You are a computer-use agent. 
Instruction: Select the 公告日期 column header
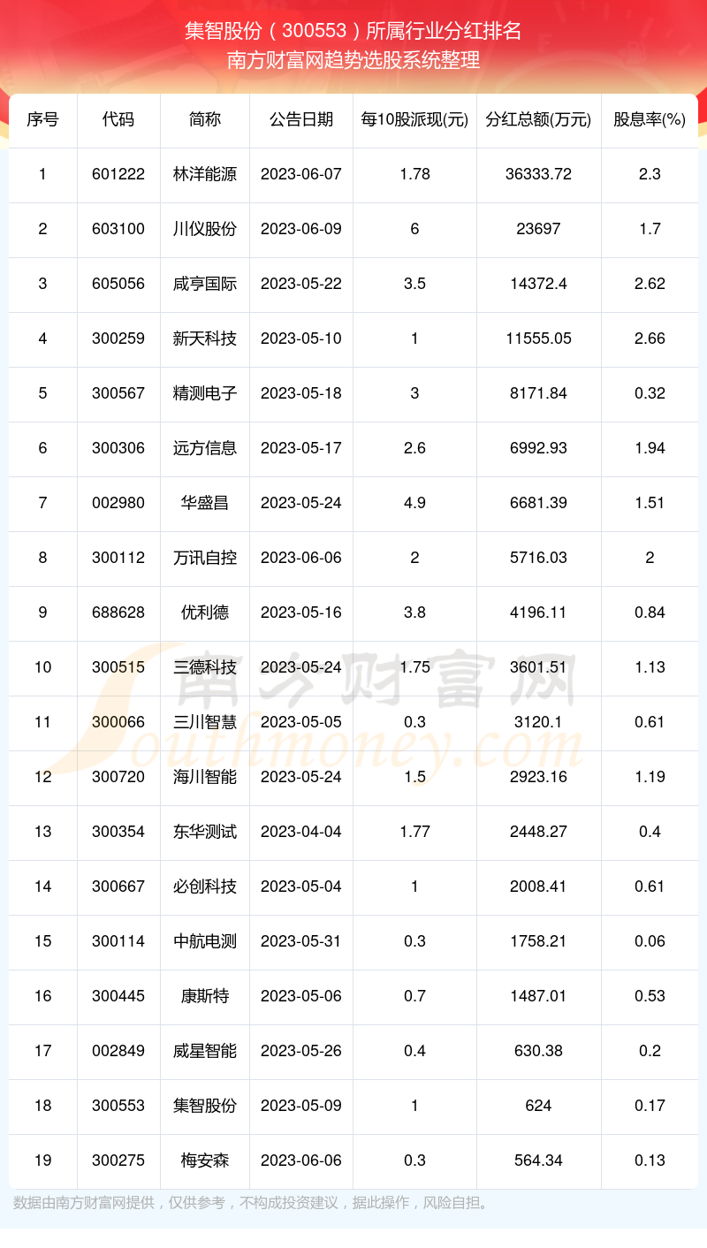[x=301, y=119]
